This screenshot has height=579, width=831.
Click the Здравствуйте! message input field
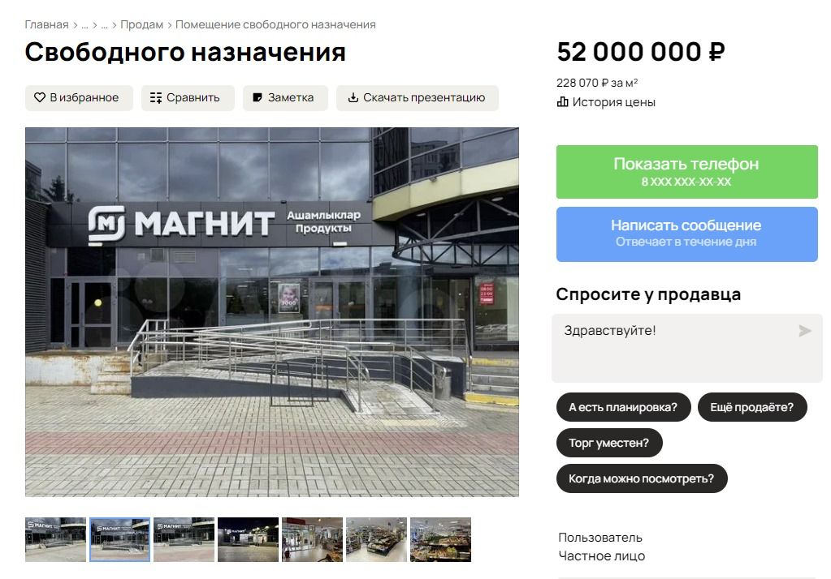point(687,348)
